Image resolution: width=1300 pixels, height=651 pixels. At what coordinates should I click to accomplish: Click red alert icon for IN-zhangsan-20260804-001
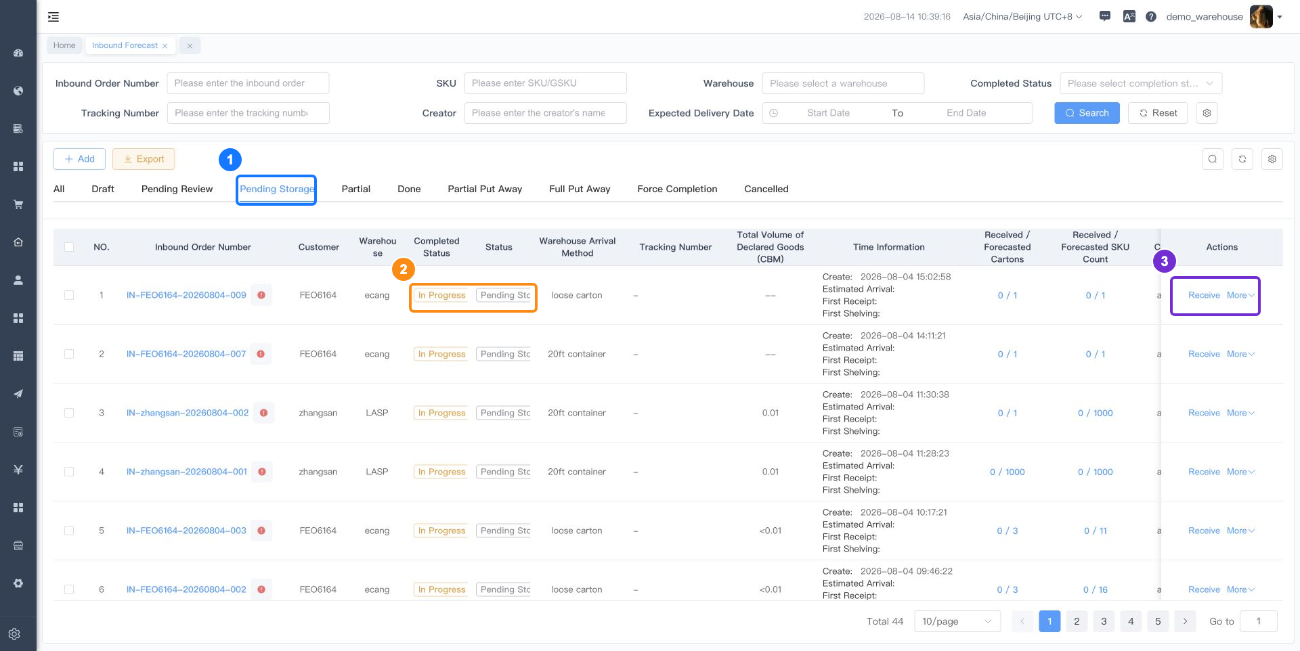pyautogui.click(x=262, y=472)
